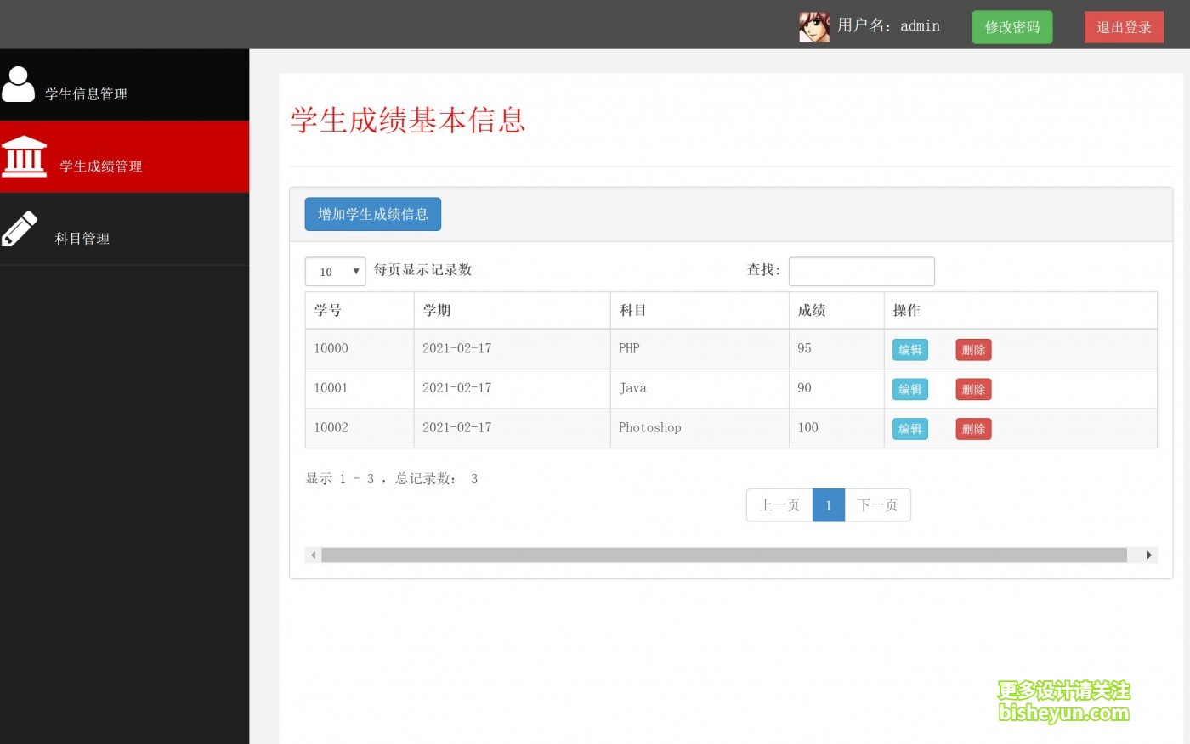Click the 删除 button for student 10000
The image size is (1190, 744).
(x=972, y=349)
